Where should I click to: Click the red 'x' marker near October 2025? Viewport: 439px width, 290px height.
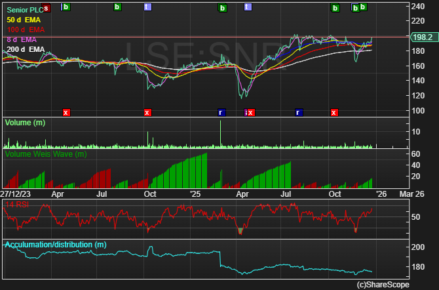point(334,112)
